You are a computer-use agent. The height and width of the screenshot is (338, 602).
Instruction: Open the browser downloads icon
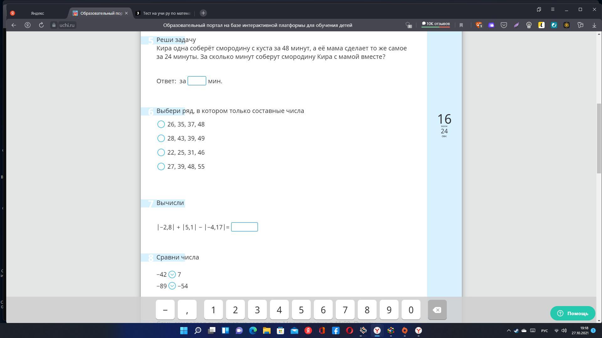pos(594,25)
